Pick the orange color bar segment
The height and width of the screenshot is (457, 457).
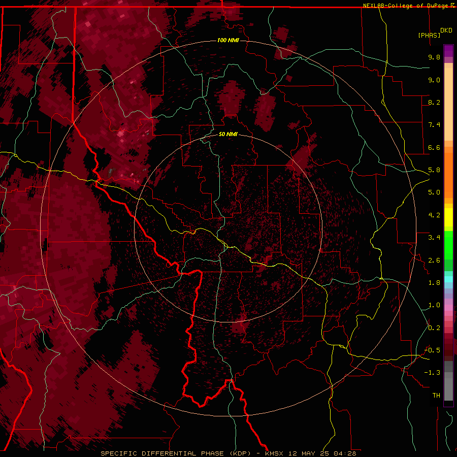click(448, 175)
